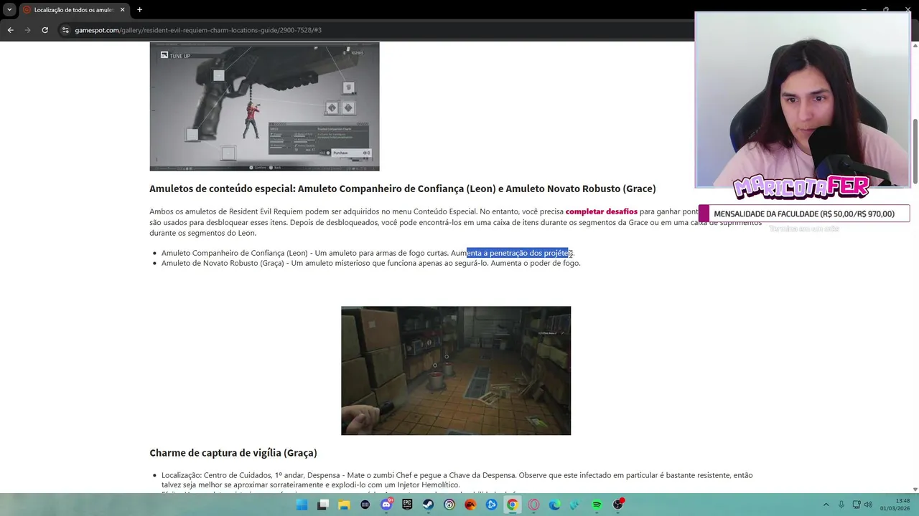Open the tab search dropdown arrow
The height and width of the screenshot is (516, 919).
(x=9, y=10)
